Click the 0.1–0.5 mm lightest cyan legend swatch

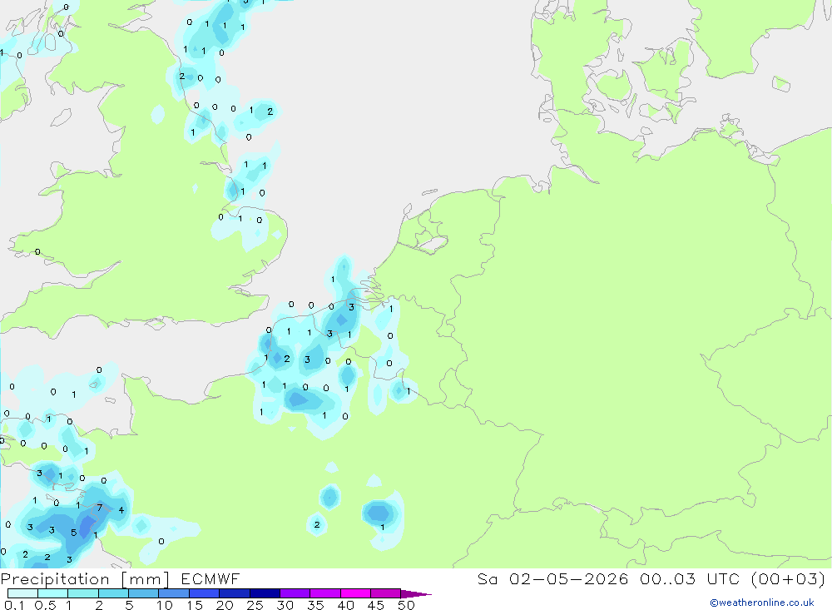pos(22,593)
